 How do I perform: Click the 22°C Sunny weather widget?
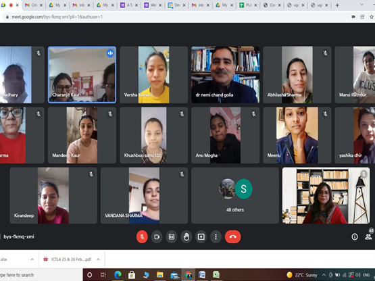302,275
